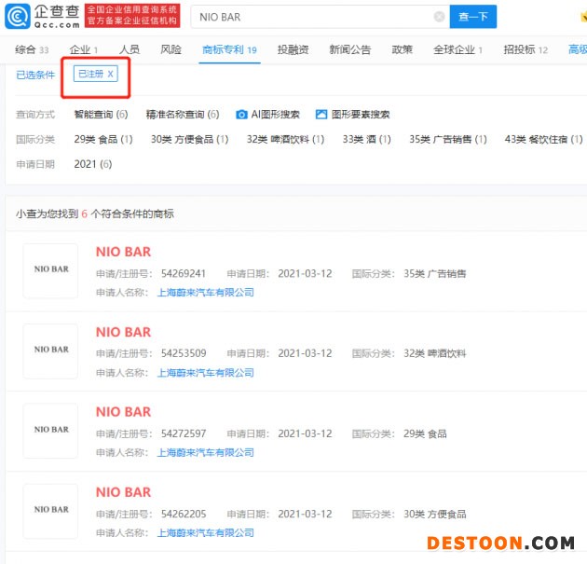Open NIO BAR trademark 54272597 title
This screenshot has width=587, height=564.
124,411
